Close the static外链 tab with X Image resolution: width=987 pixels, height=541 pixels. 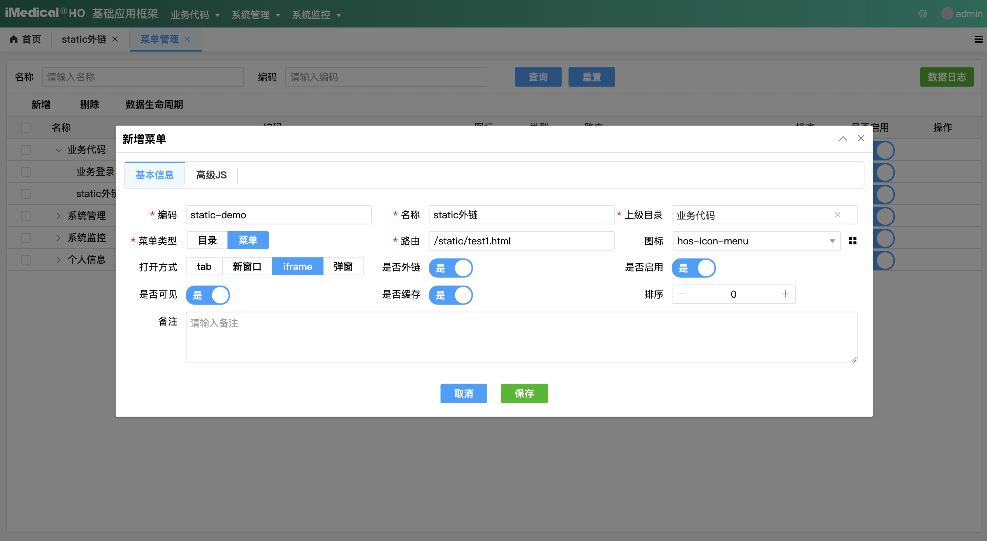click(115, 39)
